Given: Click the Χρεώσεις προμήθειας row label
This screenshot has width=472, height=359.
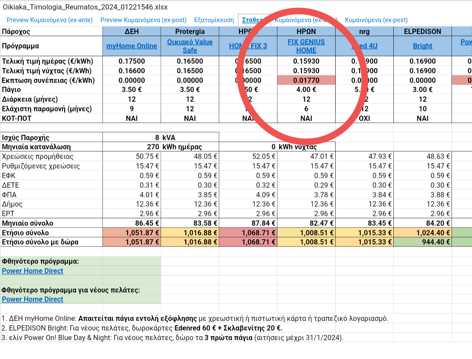Looking at the screenshot, I should point(38,156).
